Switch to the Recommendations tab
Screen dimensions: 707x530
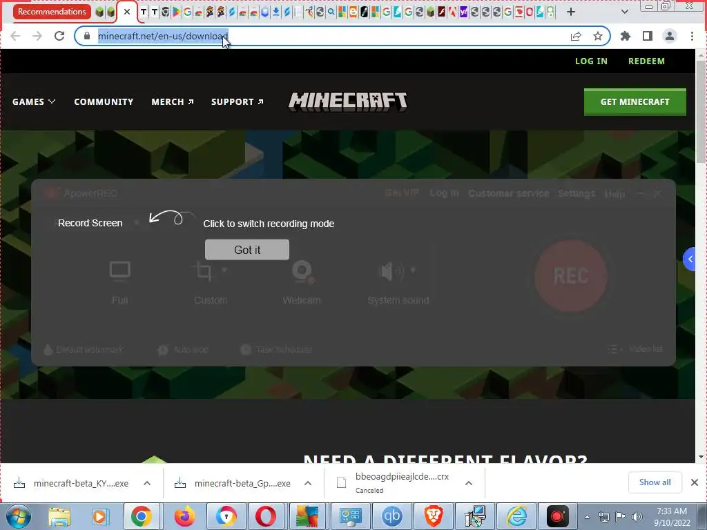click(52, 12)
